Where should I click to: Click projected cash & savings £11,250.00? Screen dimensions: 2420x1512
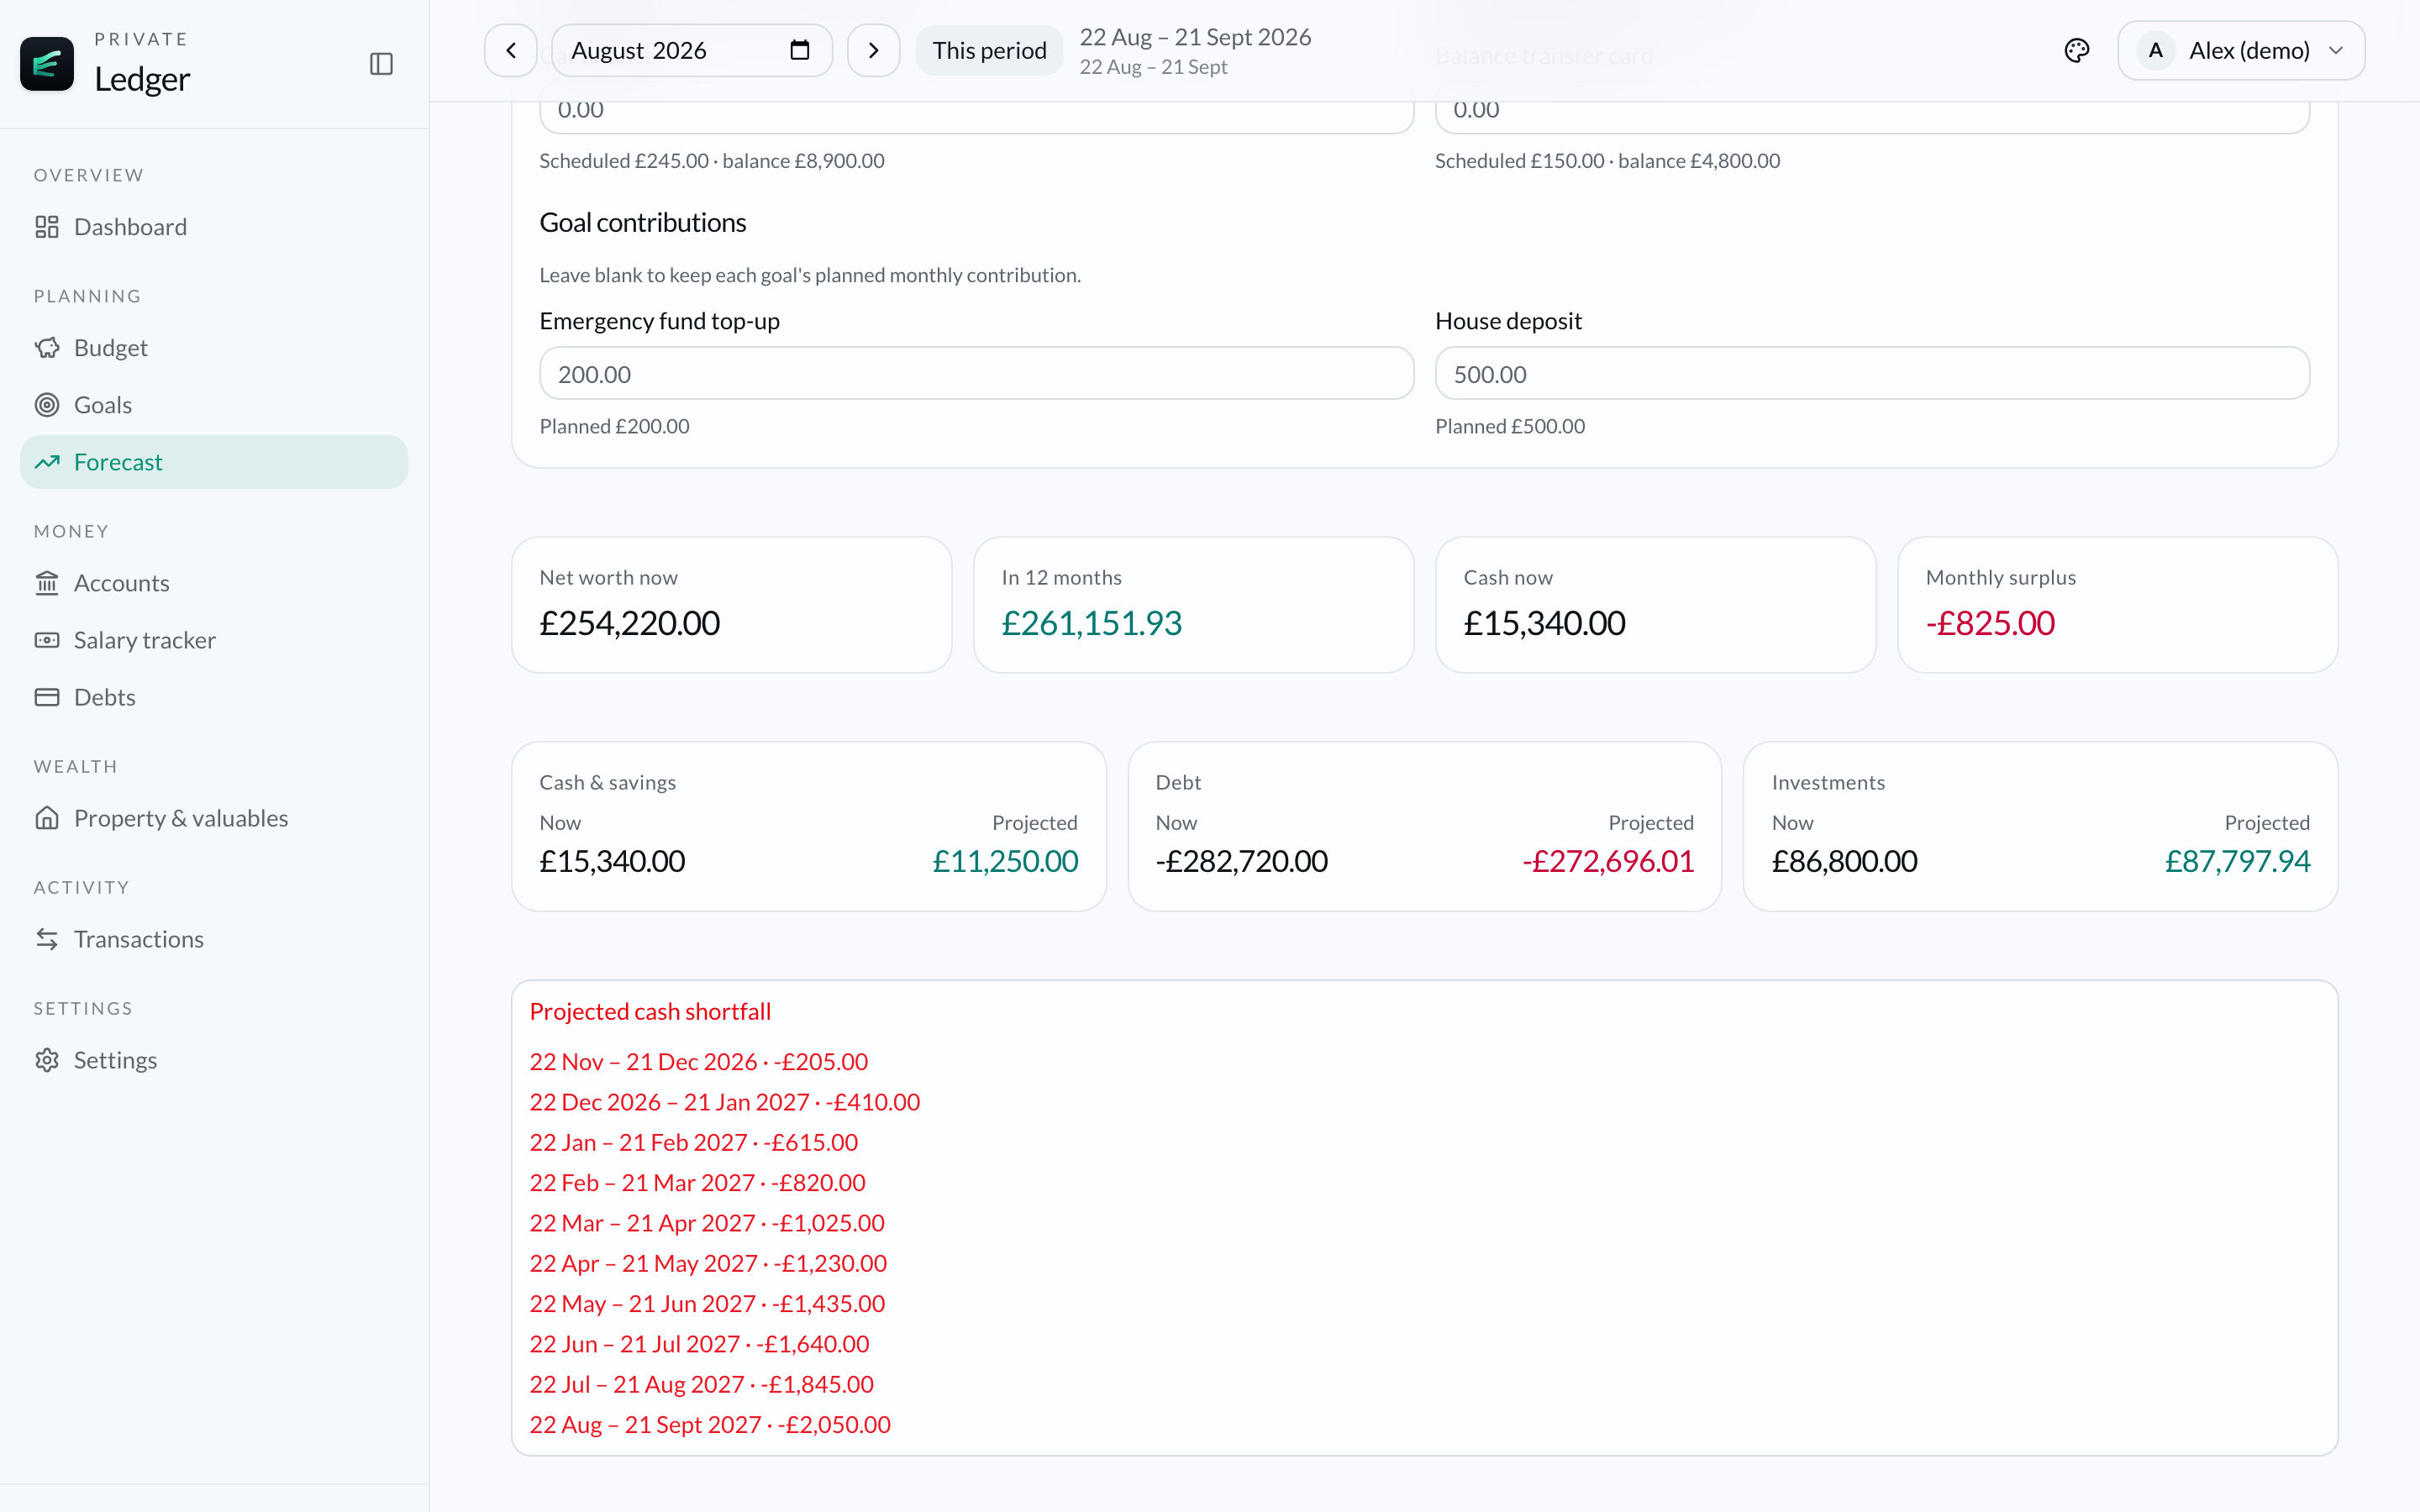point(1005,861)
